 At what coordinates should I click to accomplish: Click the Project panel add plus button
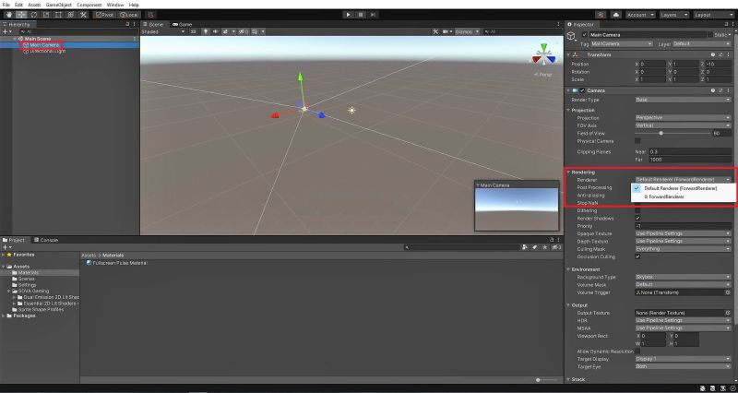pyautogui.click(x=6, y=247)
